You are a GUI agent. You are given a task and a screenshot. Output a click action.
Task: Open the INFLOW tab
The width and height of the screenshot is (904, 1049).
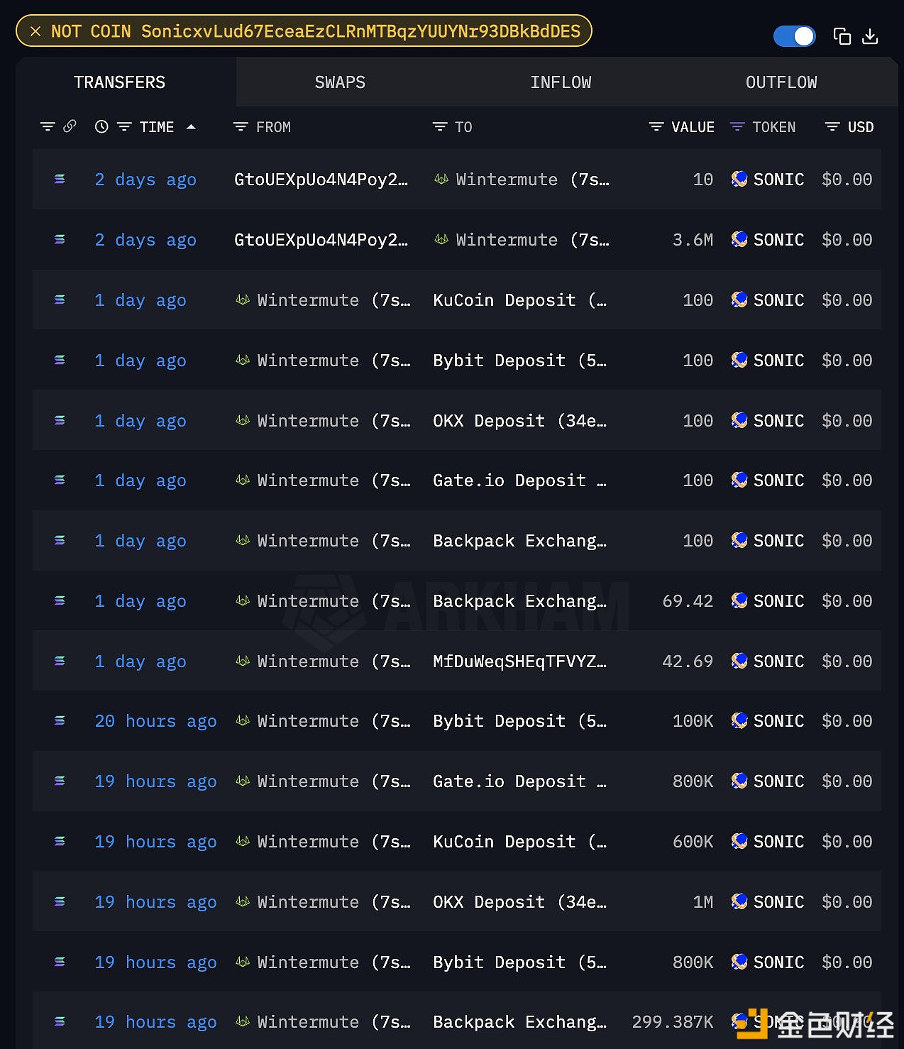click(561, 82)
